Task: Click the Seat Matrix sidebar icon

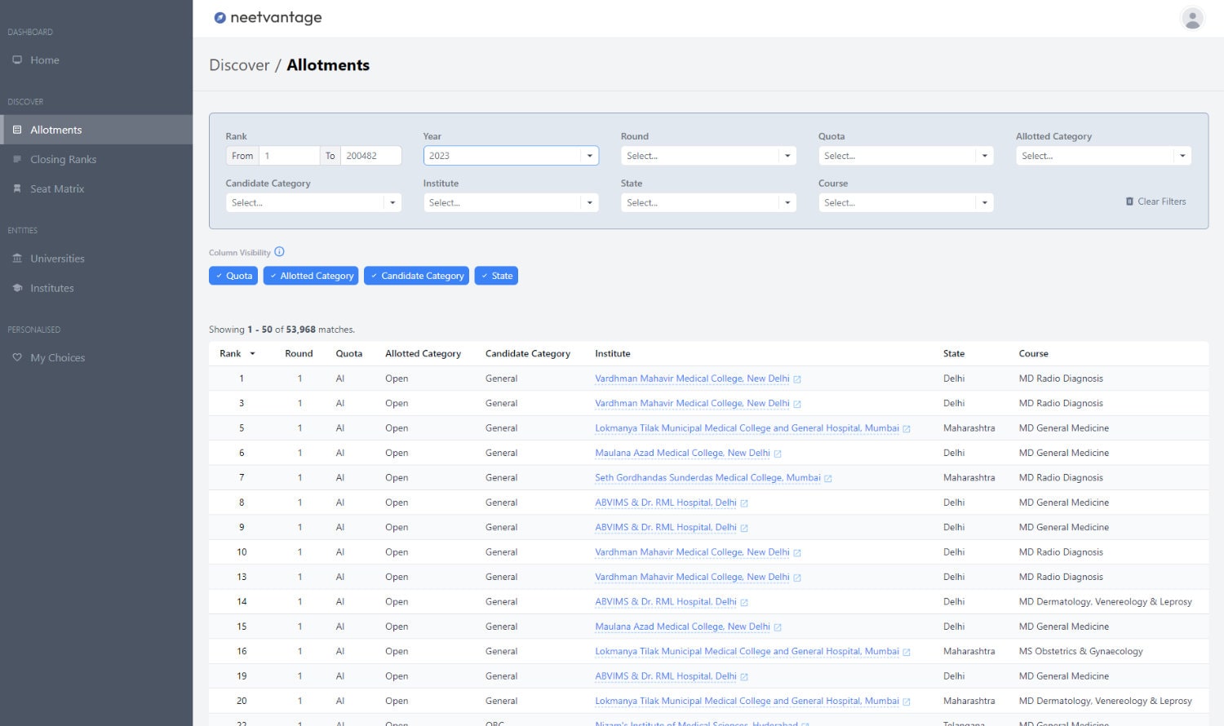Action: [x=17, y=188]
